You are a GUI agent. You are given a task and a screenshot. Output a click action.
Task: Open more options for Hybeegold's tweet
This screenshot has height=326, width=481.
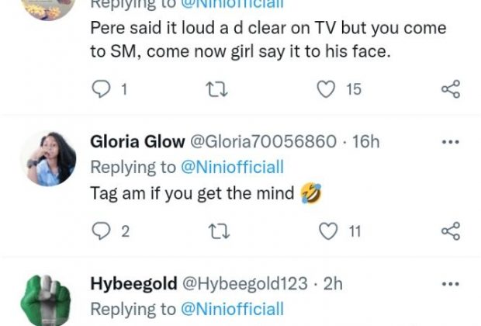pos(450,283)
